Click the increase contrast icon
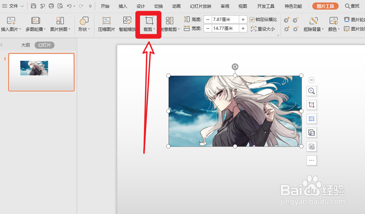The height and width of the screenshot is (214, 365). click(287, 20)
